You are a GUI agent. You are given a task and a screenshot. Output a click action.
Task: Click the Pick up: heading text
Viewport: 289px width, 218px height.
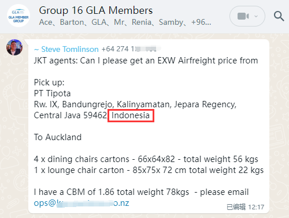[49, 82]
